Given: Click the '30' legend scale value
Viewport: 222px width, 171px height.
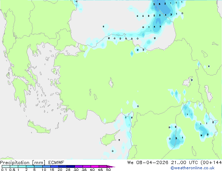Looking at the screenshot, I should pyautogui.click(x=76, y=170).
